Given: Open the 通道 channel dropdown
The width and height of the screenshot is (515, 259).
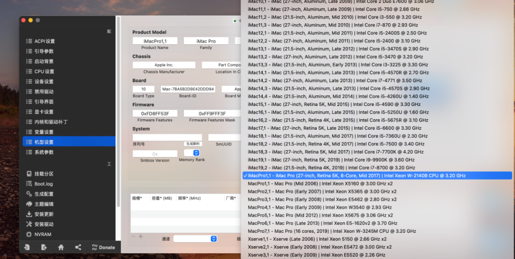Looking at the screenshot, I should pos(195,238).
